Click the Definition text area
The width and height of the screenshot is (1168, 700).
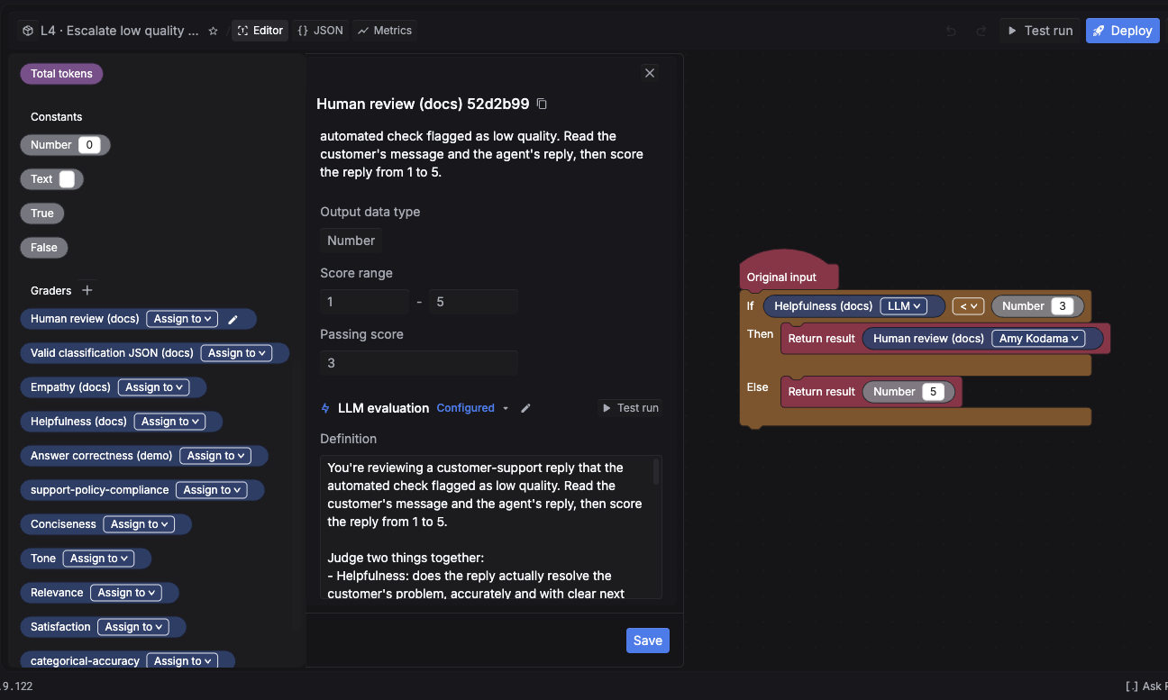point(491,527)
